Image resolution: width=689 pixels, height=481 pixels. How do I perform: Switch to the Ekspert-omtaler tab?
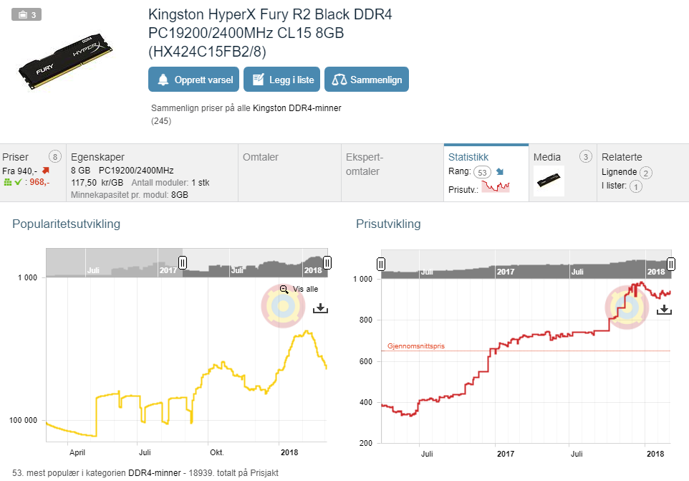(392, 173)
